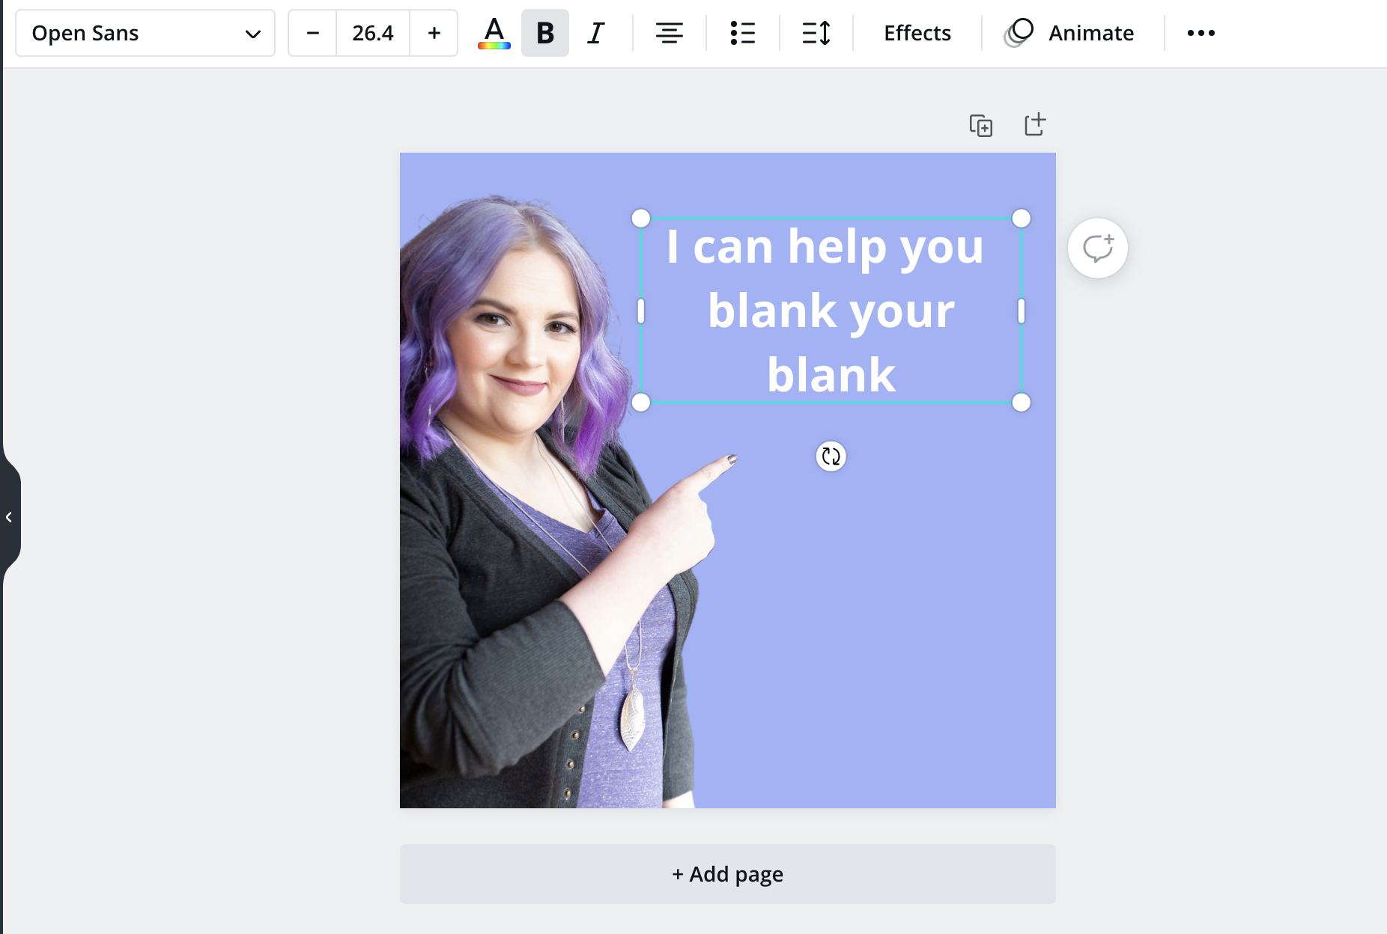The width and height of the screenshot is (1387, 934).
Task: Add a new page via the top icon
Action: [x=1035, y=124]
